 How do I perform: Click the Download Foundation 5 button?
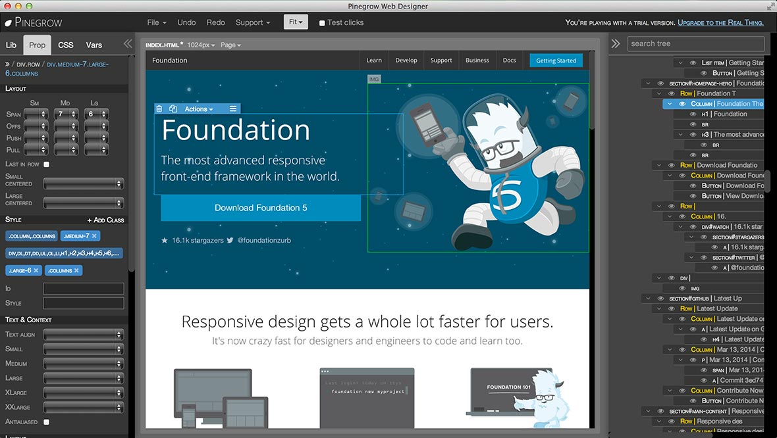point(261,208)
